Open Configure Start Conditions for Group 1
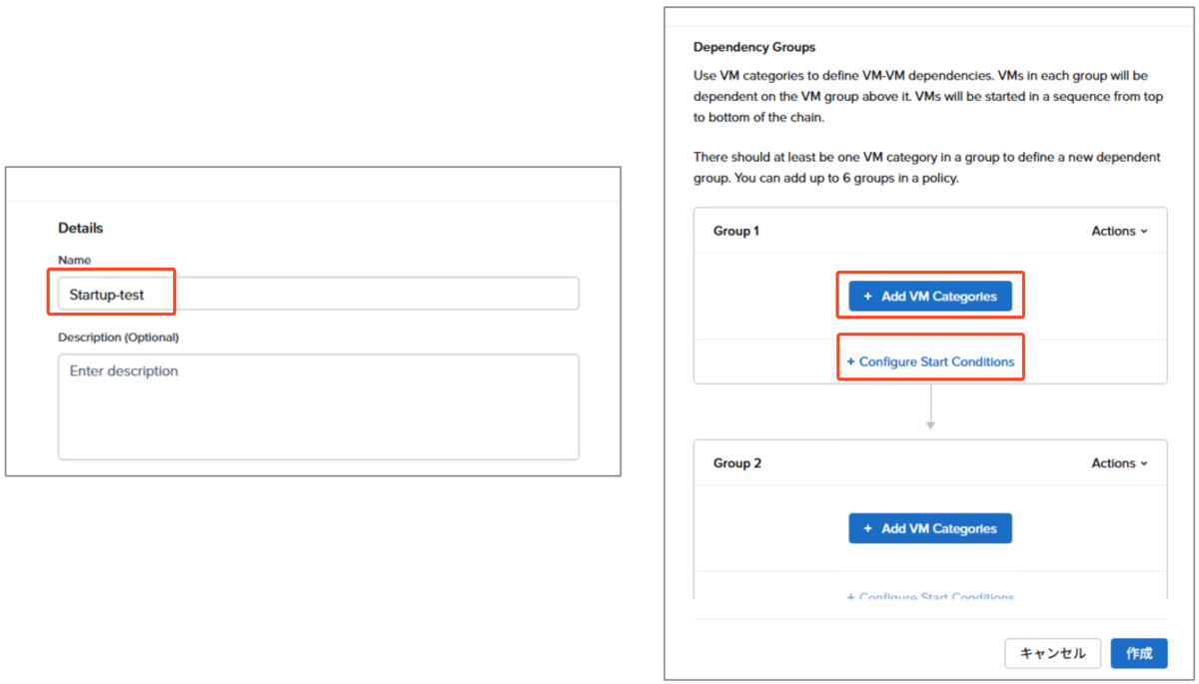The width and height of the screenshot is (1199, 684). tap(930, 361)
